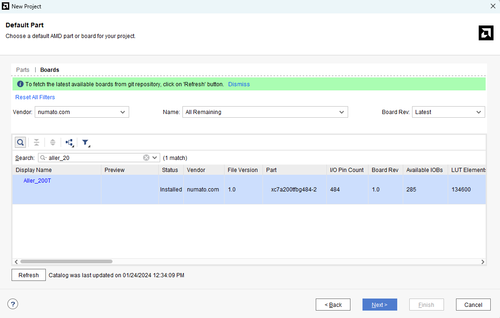Switch to the Parts tab
Viewport: 500px width, 318px height.
pos(23,70)
